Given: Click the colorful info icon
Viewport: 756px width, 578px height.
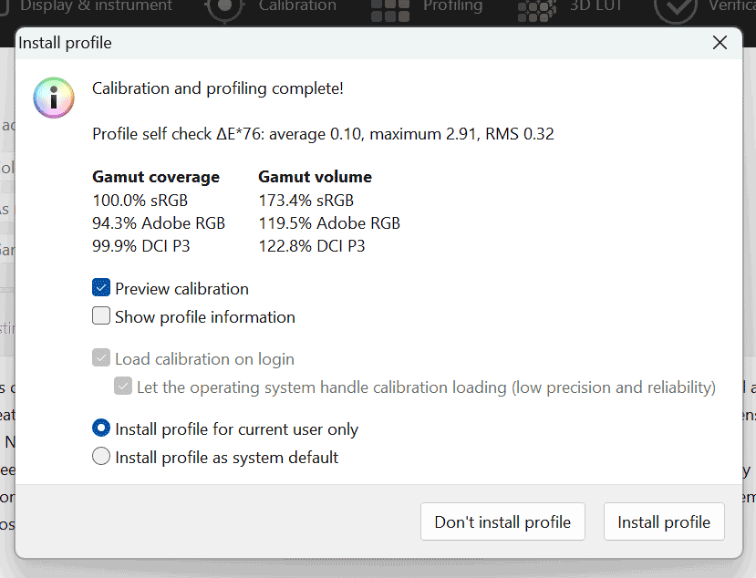Looking at the screenshot, I should [54, 98].
